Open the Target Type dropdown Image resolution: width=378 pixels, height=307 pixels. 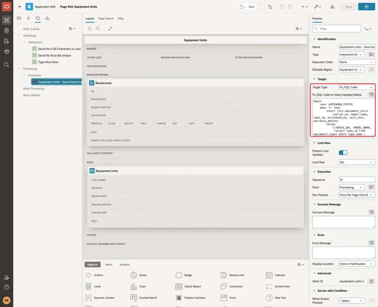click(357, 87)
